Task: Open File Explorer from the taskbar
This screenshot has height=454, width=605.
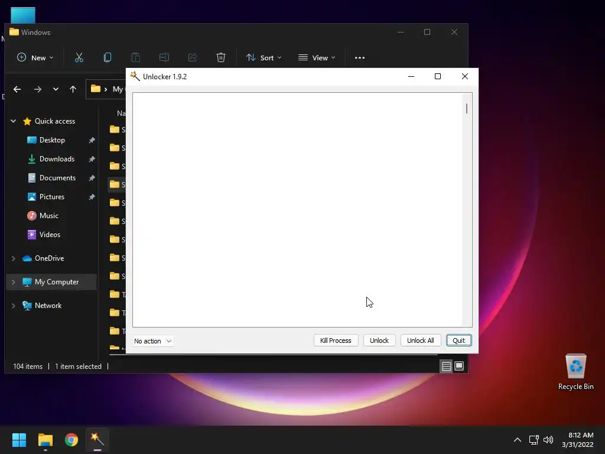Action: [45, 440]
